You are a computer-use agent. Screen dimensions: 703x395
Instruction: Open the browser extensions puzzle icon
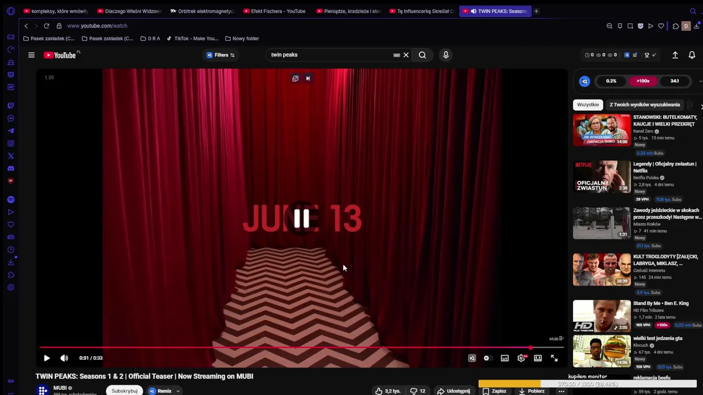[676, 26]
